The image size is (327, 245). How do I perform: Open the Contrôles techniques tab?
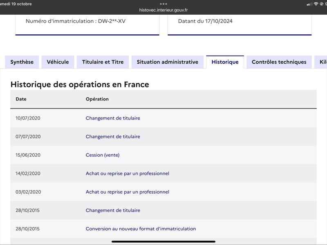(x=279, y=62)
